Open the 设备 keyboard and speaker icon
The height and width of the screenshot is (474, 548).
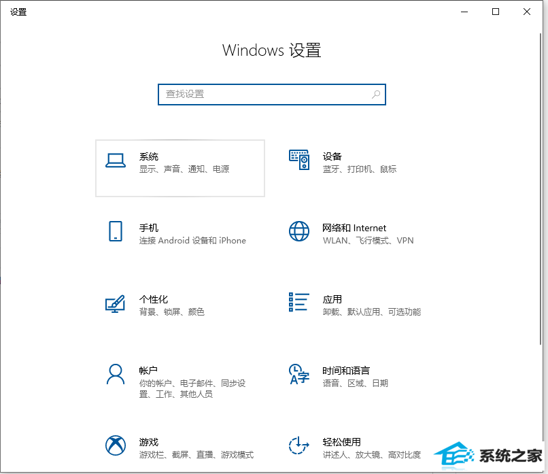pos(299,159)
